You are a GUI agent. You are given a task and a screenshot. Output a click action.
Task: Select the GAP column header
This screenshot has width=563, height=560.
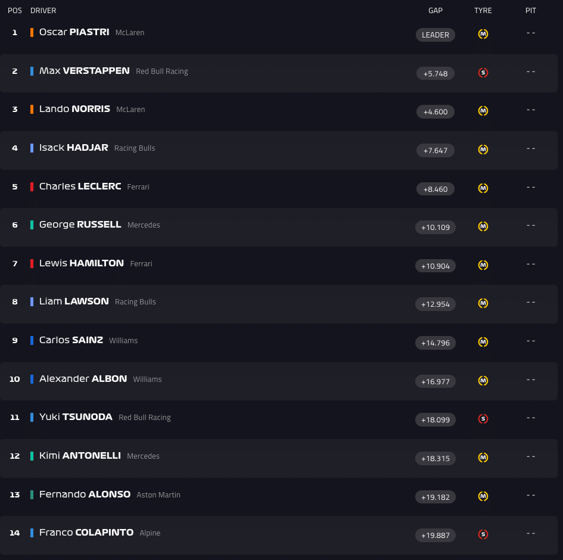436,11
